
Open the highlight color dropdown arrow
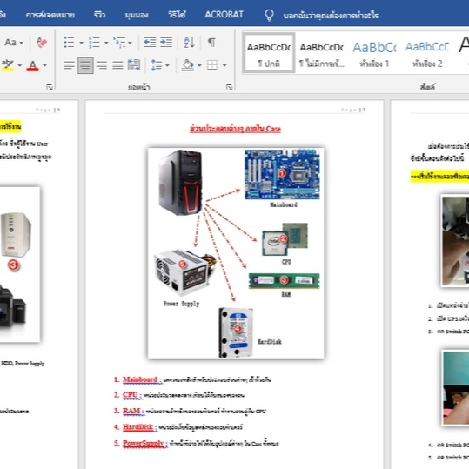[20, 65]
